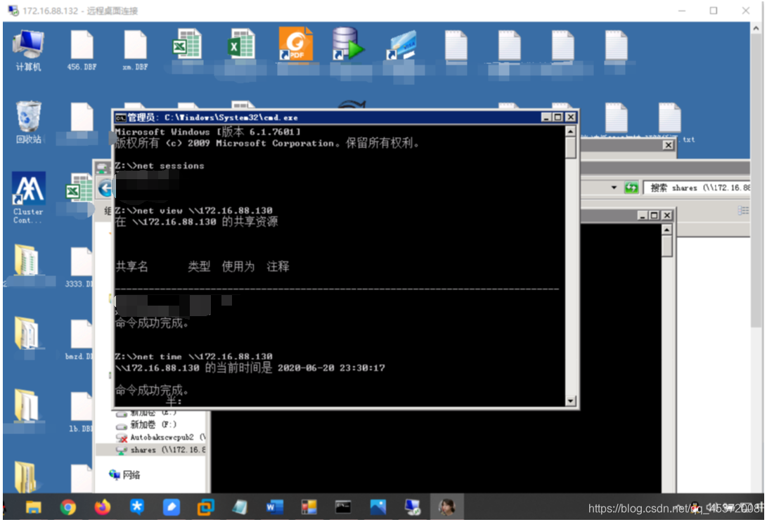This screenshot has height=522, width=767.
Task: Select Autobakscwcpub2 network drive
Action: (x=161, y=438)
